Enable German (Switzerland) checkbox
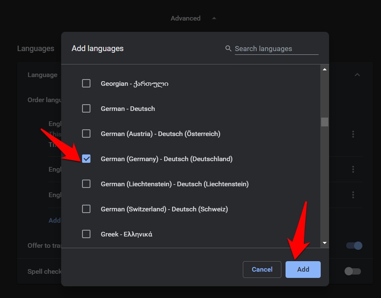The height and width of the screenshot is (298, 381). click(x=86, y=209)
